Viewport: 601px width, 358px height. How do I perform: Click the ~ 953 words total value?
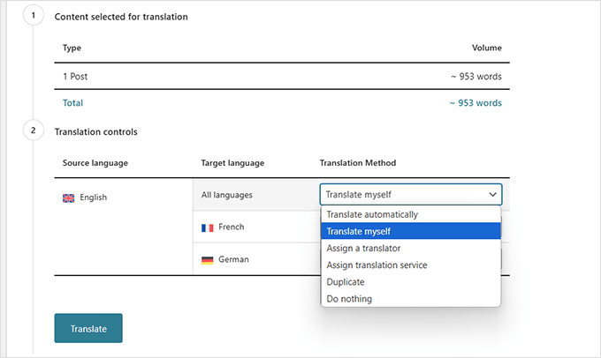point(475,103)
